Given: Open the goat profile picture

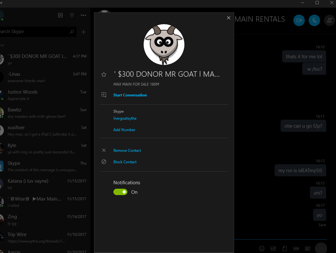Looking at the screenshot, I should pyautogui.click(x=164, y=45).
